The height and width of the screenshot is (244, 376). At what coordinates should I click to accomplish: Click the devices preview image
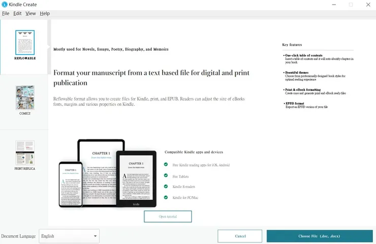[x=108, y=173]
